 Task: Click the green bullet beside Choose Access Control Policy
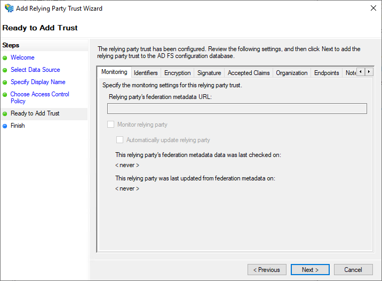(x=5, y=95)
